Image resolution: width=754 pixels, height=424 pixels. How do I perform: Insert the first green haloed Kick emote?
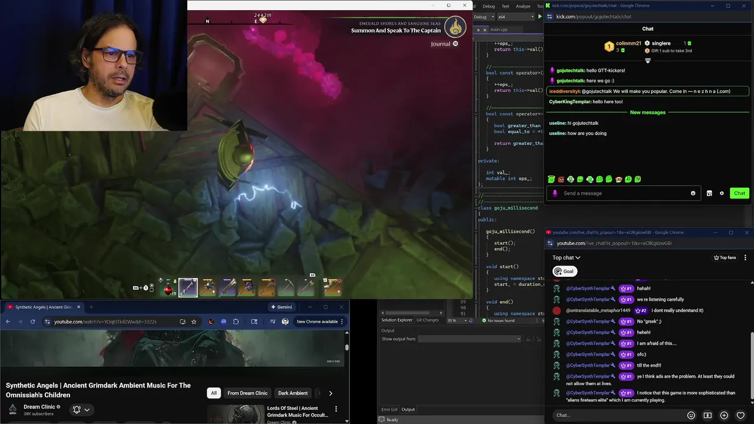pyautogui.click(x=551, y=179)
